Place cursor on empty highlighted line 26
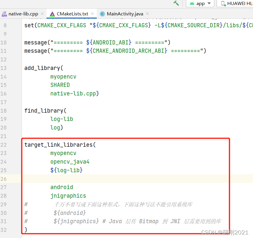The image size is (253, 238). pos(137,179)
